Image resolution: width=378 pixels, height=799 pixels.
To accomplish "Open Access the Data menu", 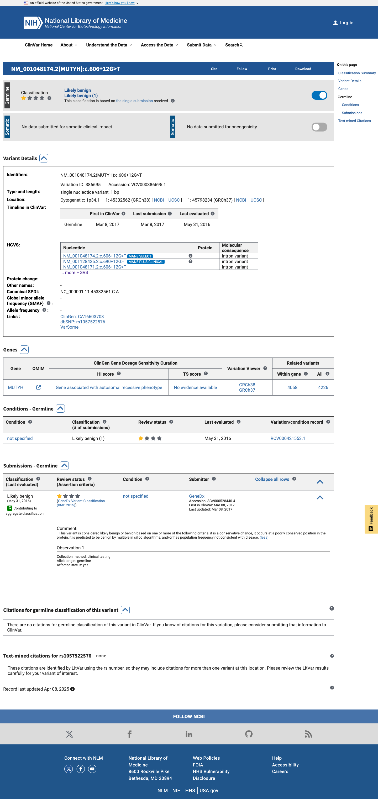I will 159,45.
